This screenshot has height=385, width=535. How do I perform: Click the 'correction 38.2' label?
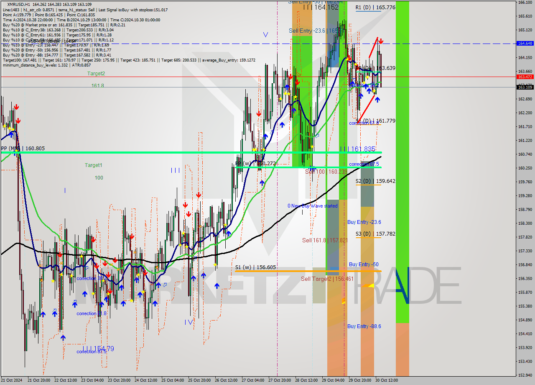[x=91, y=278]
